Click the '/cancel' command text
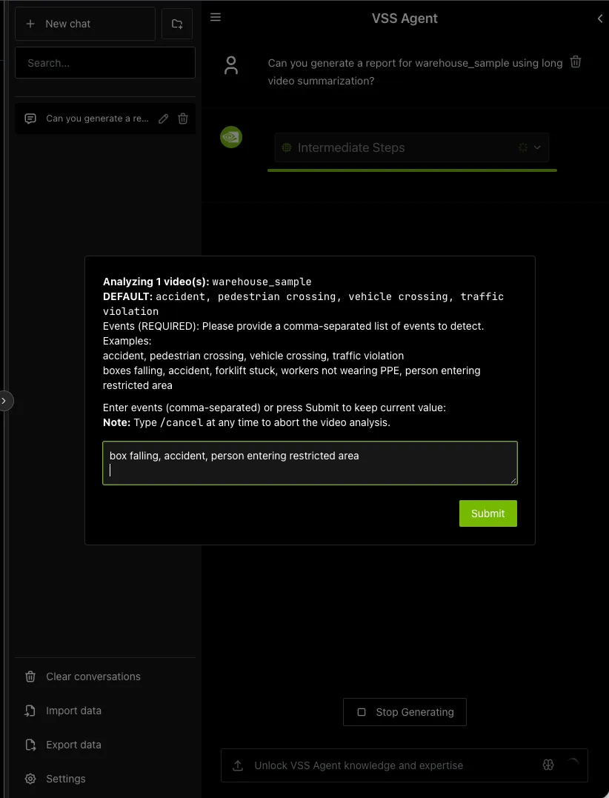 181,423
